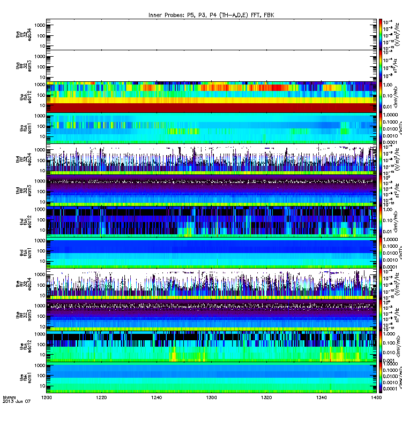The height and width of the screenshot is (428, 402).
Task: Click the 10 tick label of bottom panel
Action: (42, 386)
